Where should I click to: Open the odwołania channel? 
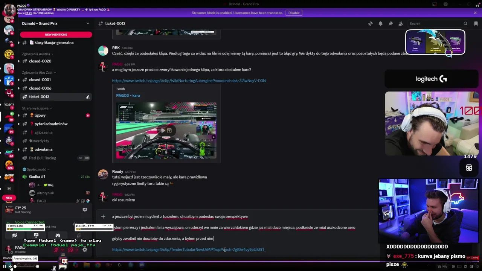pos(56,149)
